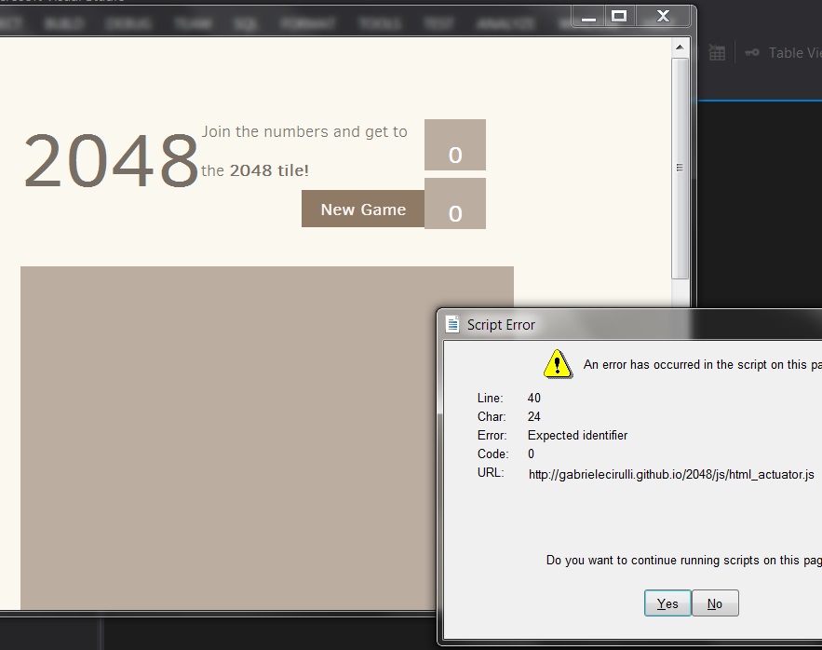This screenshot has width=822, height=650.
Task: Click the "Join the numbers and get to" text
Action: pyautogui.click(x=304, y=131)
